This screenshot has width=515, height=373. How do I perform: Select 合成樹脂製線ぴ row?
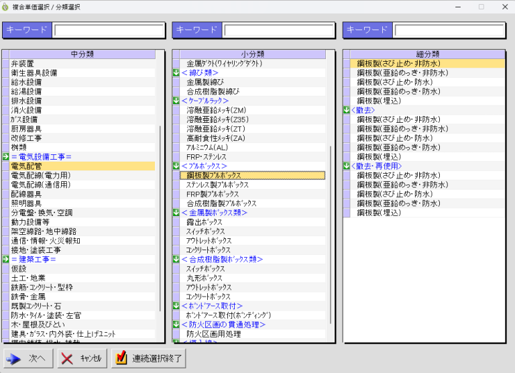(x=253, y=91)
